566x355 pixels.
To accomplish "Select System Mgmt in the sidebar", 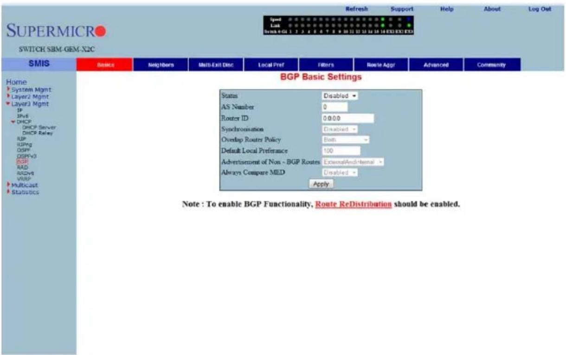I will (x=31, y=89).
